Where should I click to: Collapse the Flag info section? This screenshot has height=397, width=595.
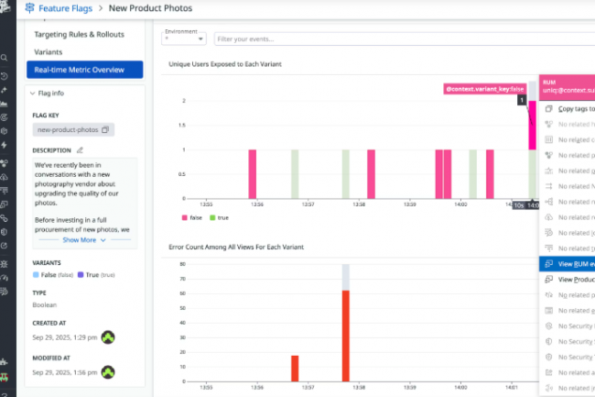tap(33, 93)
